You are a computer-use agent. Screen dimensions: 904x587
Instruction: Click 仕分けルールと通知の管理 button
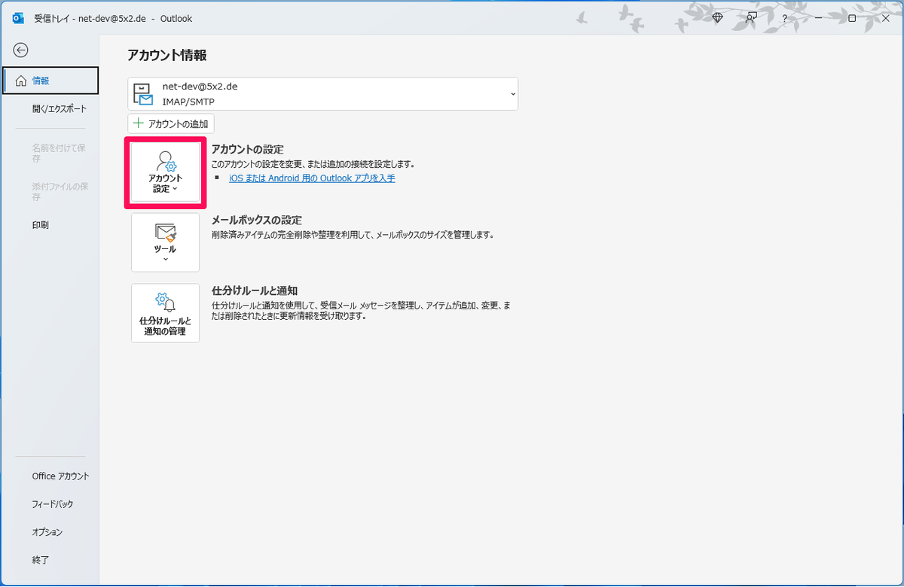(165, 313)
